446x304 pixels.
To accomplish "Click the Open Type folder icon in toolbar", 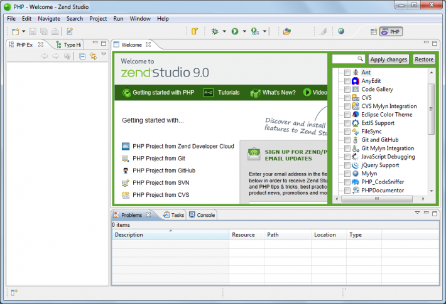I will coord(287,31).
